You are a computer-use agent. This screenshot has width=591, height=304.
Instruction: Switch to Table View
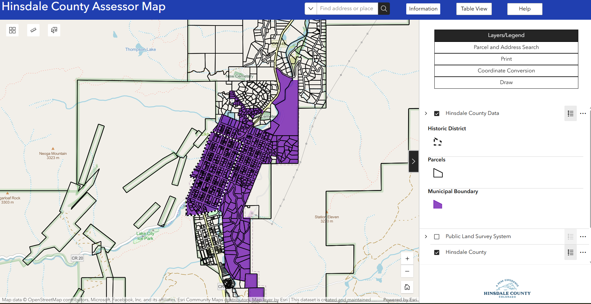(474, 9)
